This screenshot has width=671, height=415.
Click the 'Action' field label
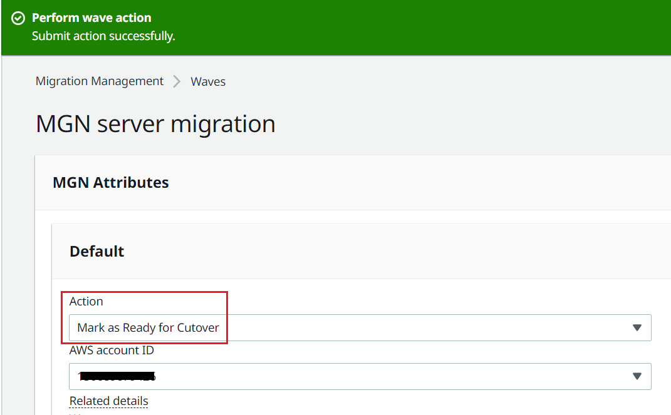[x=86, y=301]
